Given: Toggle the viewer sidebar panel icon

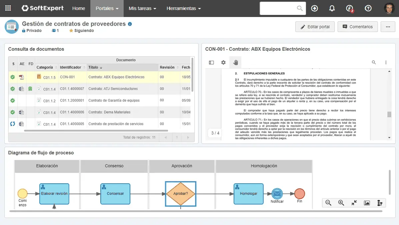Looking at the screenshot, I should (x=211, y=62).
